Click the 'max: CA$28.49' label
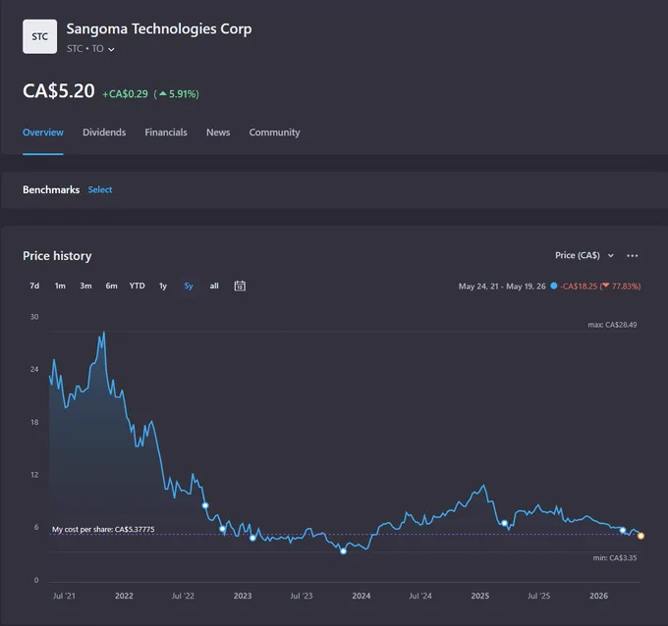 pyautogui.click(x=612, y=325)
